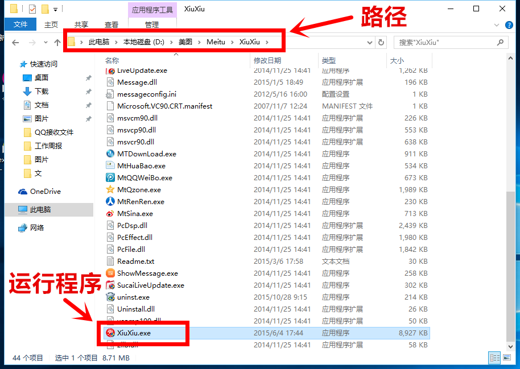This screenshot has width=520, height=369.
Task: Click the scrollbar down arrow
Action: click(511, 346)
